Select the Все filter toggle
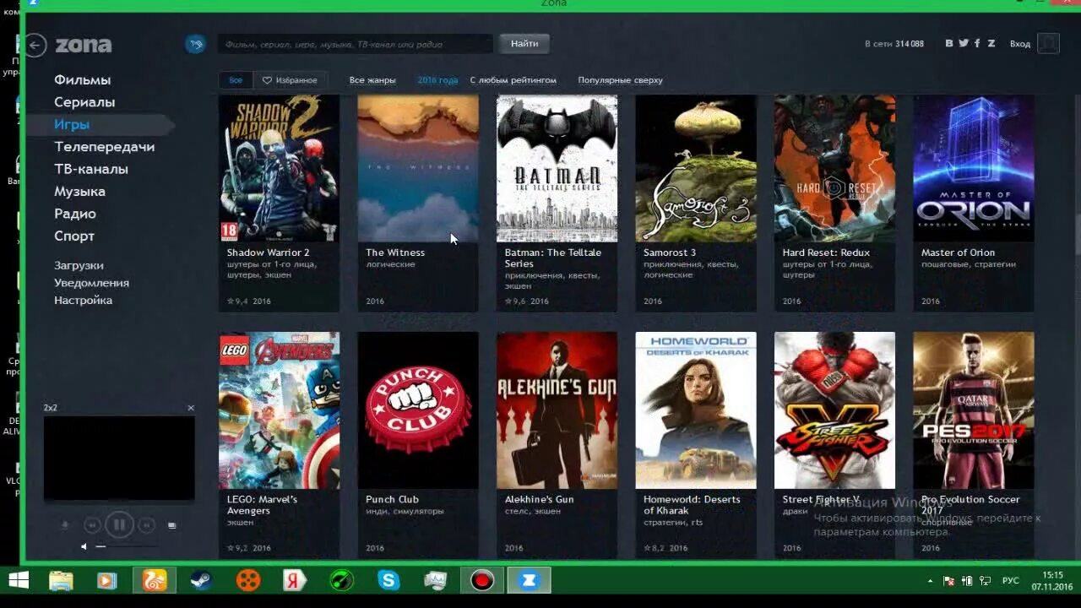This screenshot has height=608, width=1081. pos(236,80)
